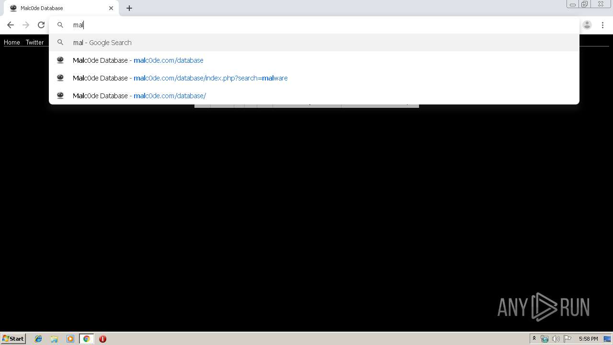Open the network tray icon
Image resolution: width=613 pixels, height=345 pixels.
pyautogui.click(x=545, y=339)
